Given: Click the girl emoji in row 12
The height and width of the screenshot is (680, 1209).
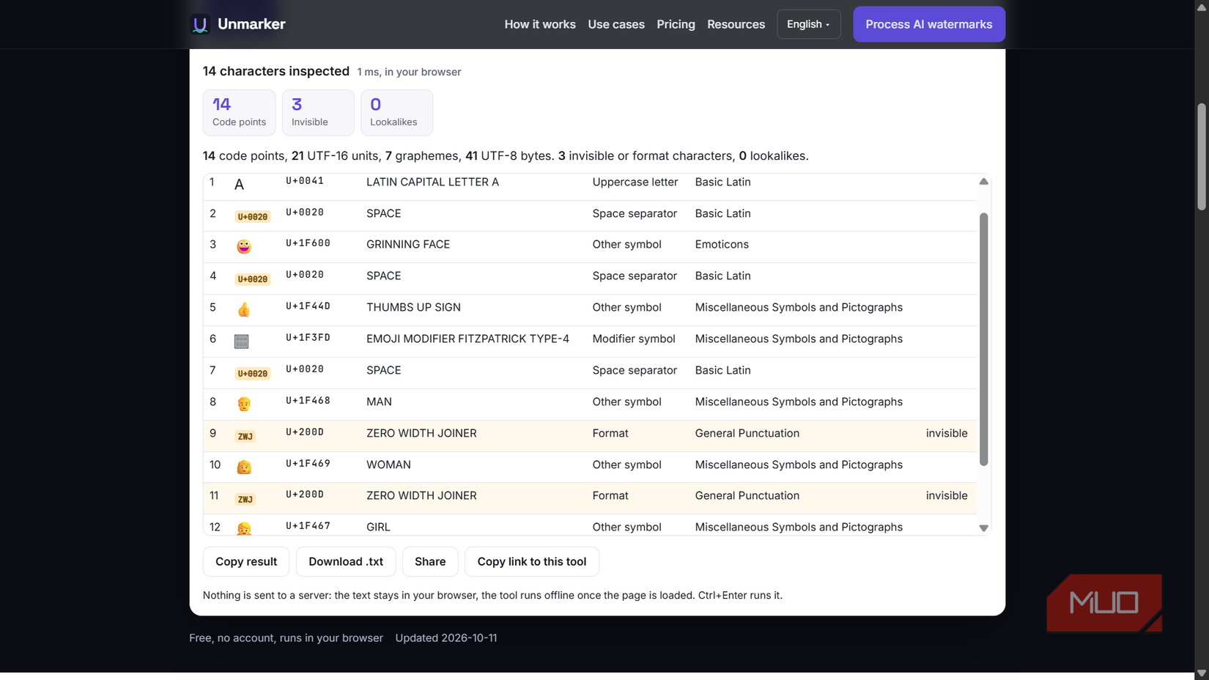Looking at the screenshot, I should click(x=244, y=529).
